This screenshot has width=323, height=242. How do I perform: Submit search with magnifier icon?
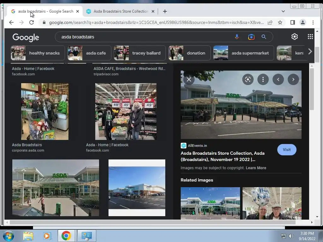(264, 37)
